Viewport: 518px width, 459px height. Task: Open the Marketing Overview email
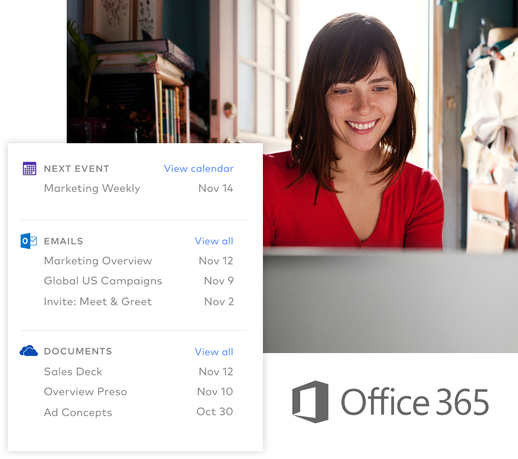coord(98,261)
